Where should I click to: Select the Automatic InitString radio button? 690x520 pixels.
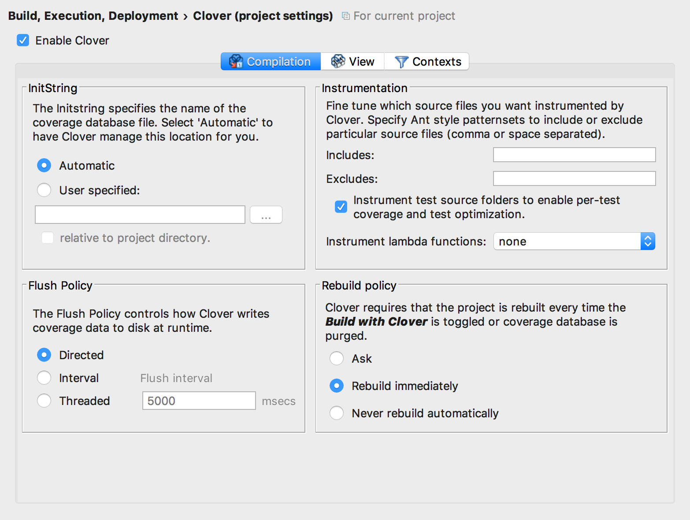point(44,166)
